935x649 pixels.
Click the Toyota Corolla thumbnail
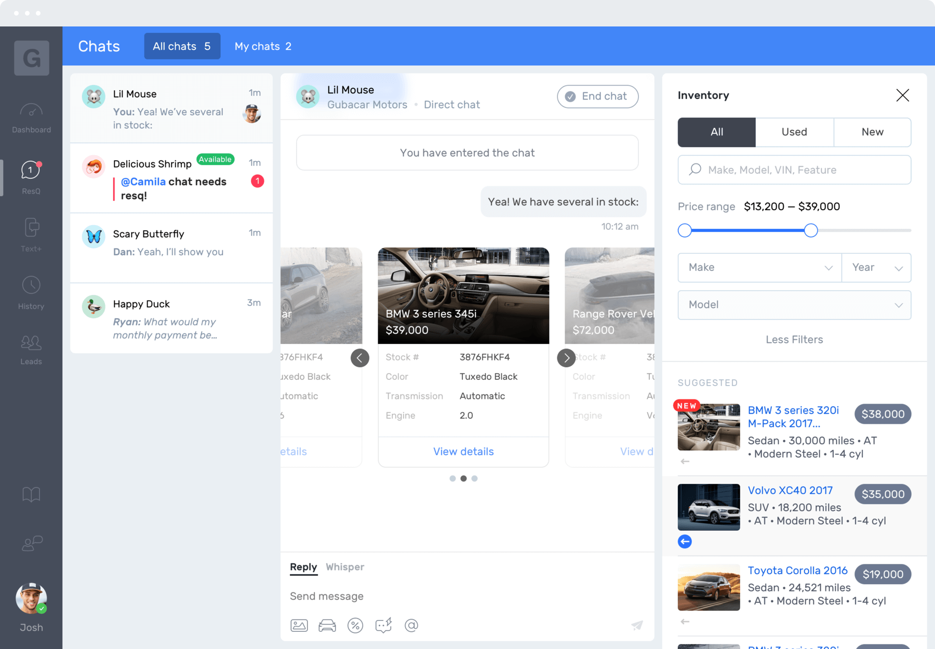tap(709, 587)
